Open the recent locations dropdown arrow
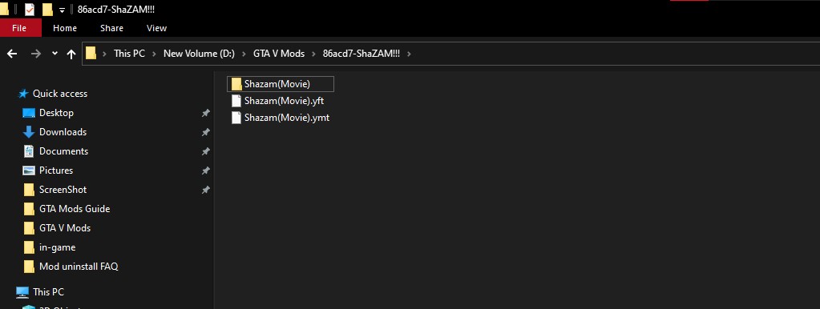Image resolution: width=820 pixels, height=309 pixels. [55, 54]
